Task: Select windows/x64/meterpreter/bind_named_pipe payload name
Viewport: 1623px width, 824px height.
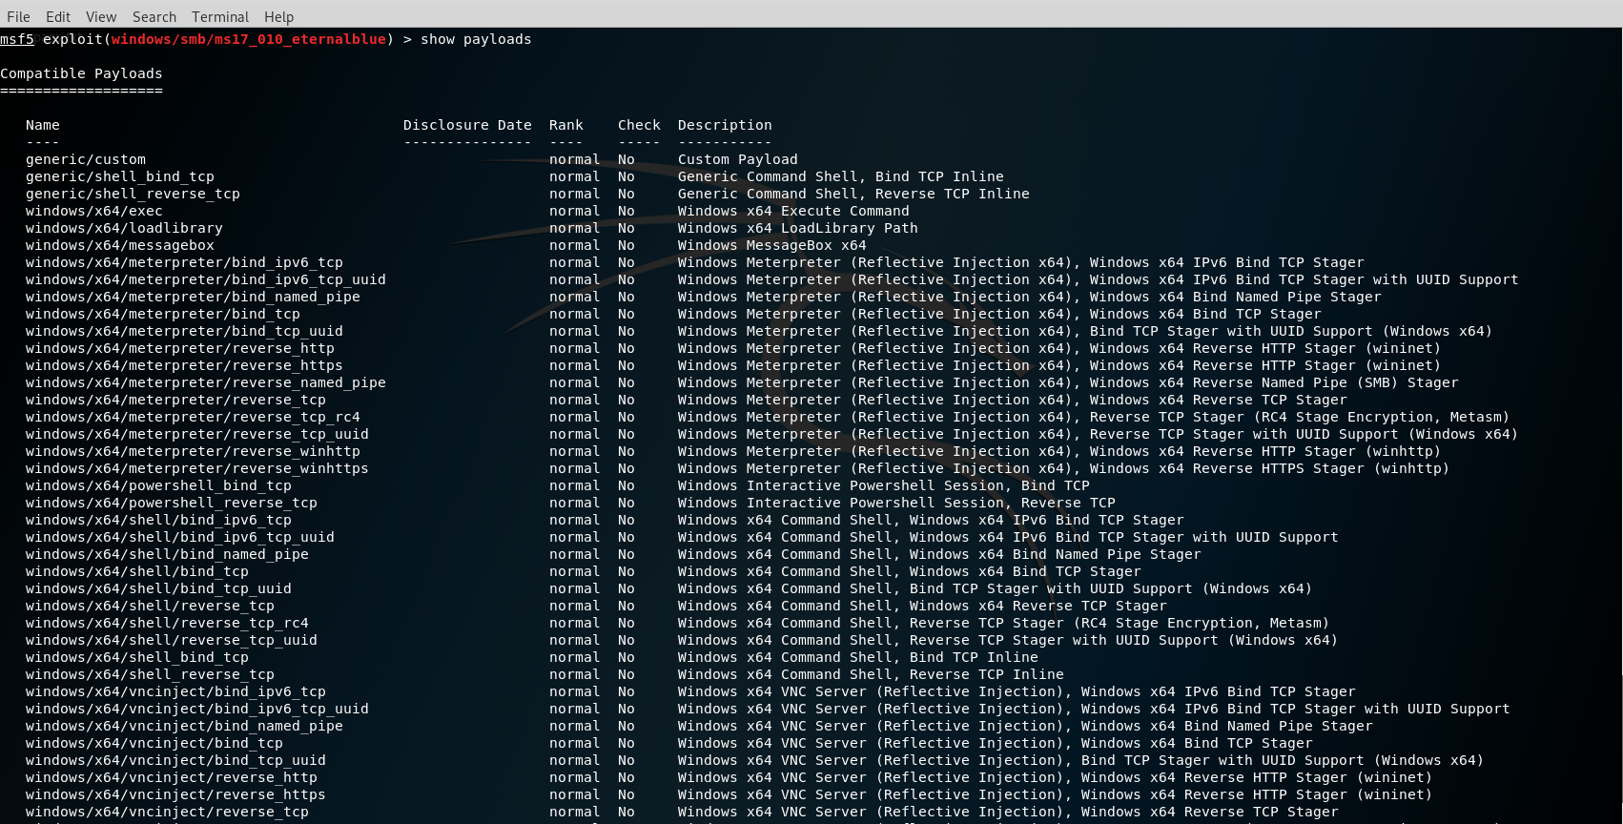Action: click(193, 297)
